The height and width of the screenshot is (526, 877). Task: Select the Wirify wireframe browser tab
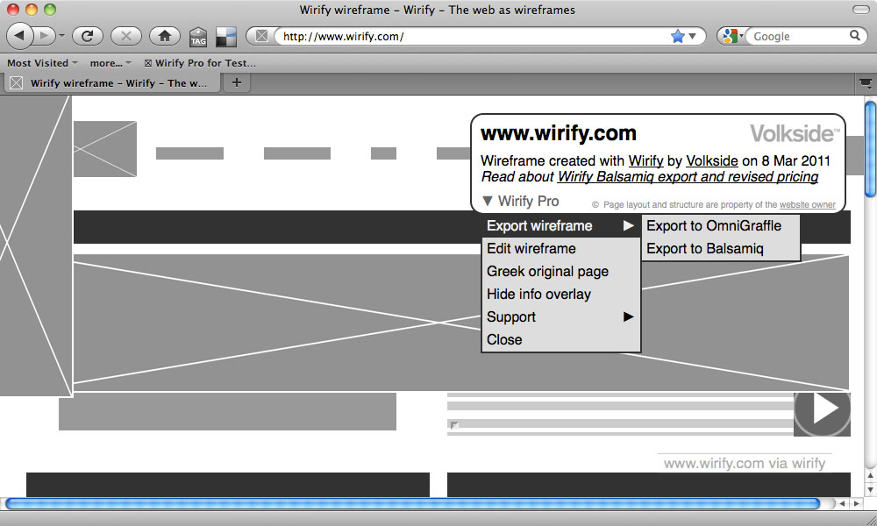112,83
